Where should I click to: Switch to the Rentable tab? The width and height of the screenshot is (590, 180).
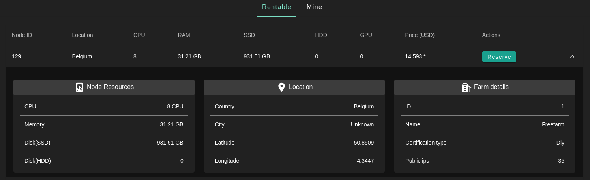[x=277, y=7]
